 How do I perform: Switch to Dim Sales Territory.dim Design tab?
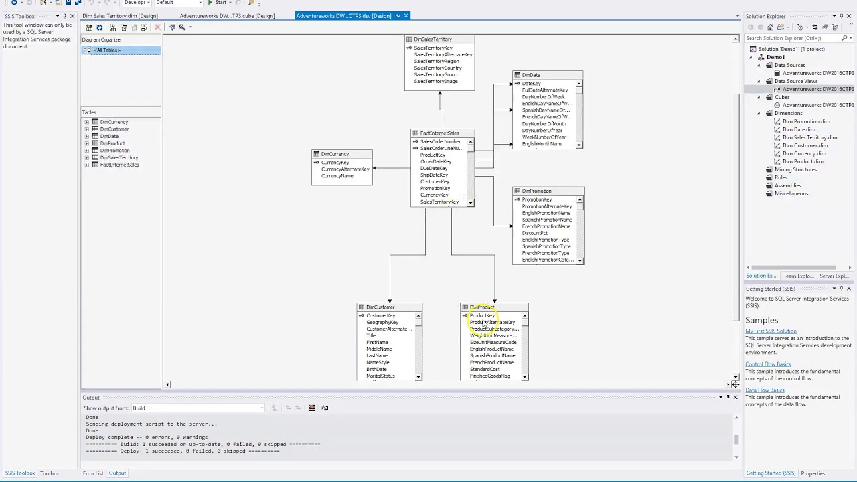pos(121,16)
